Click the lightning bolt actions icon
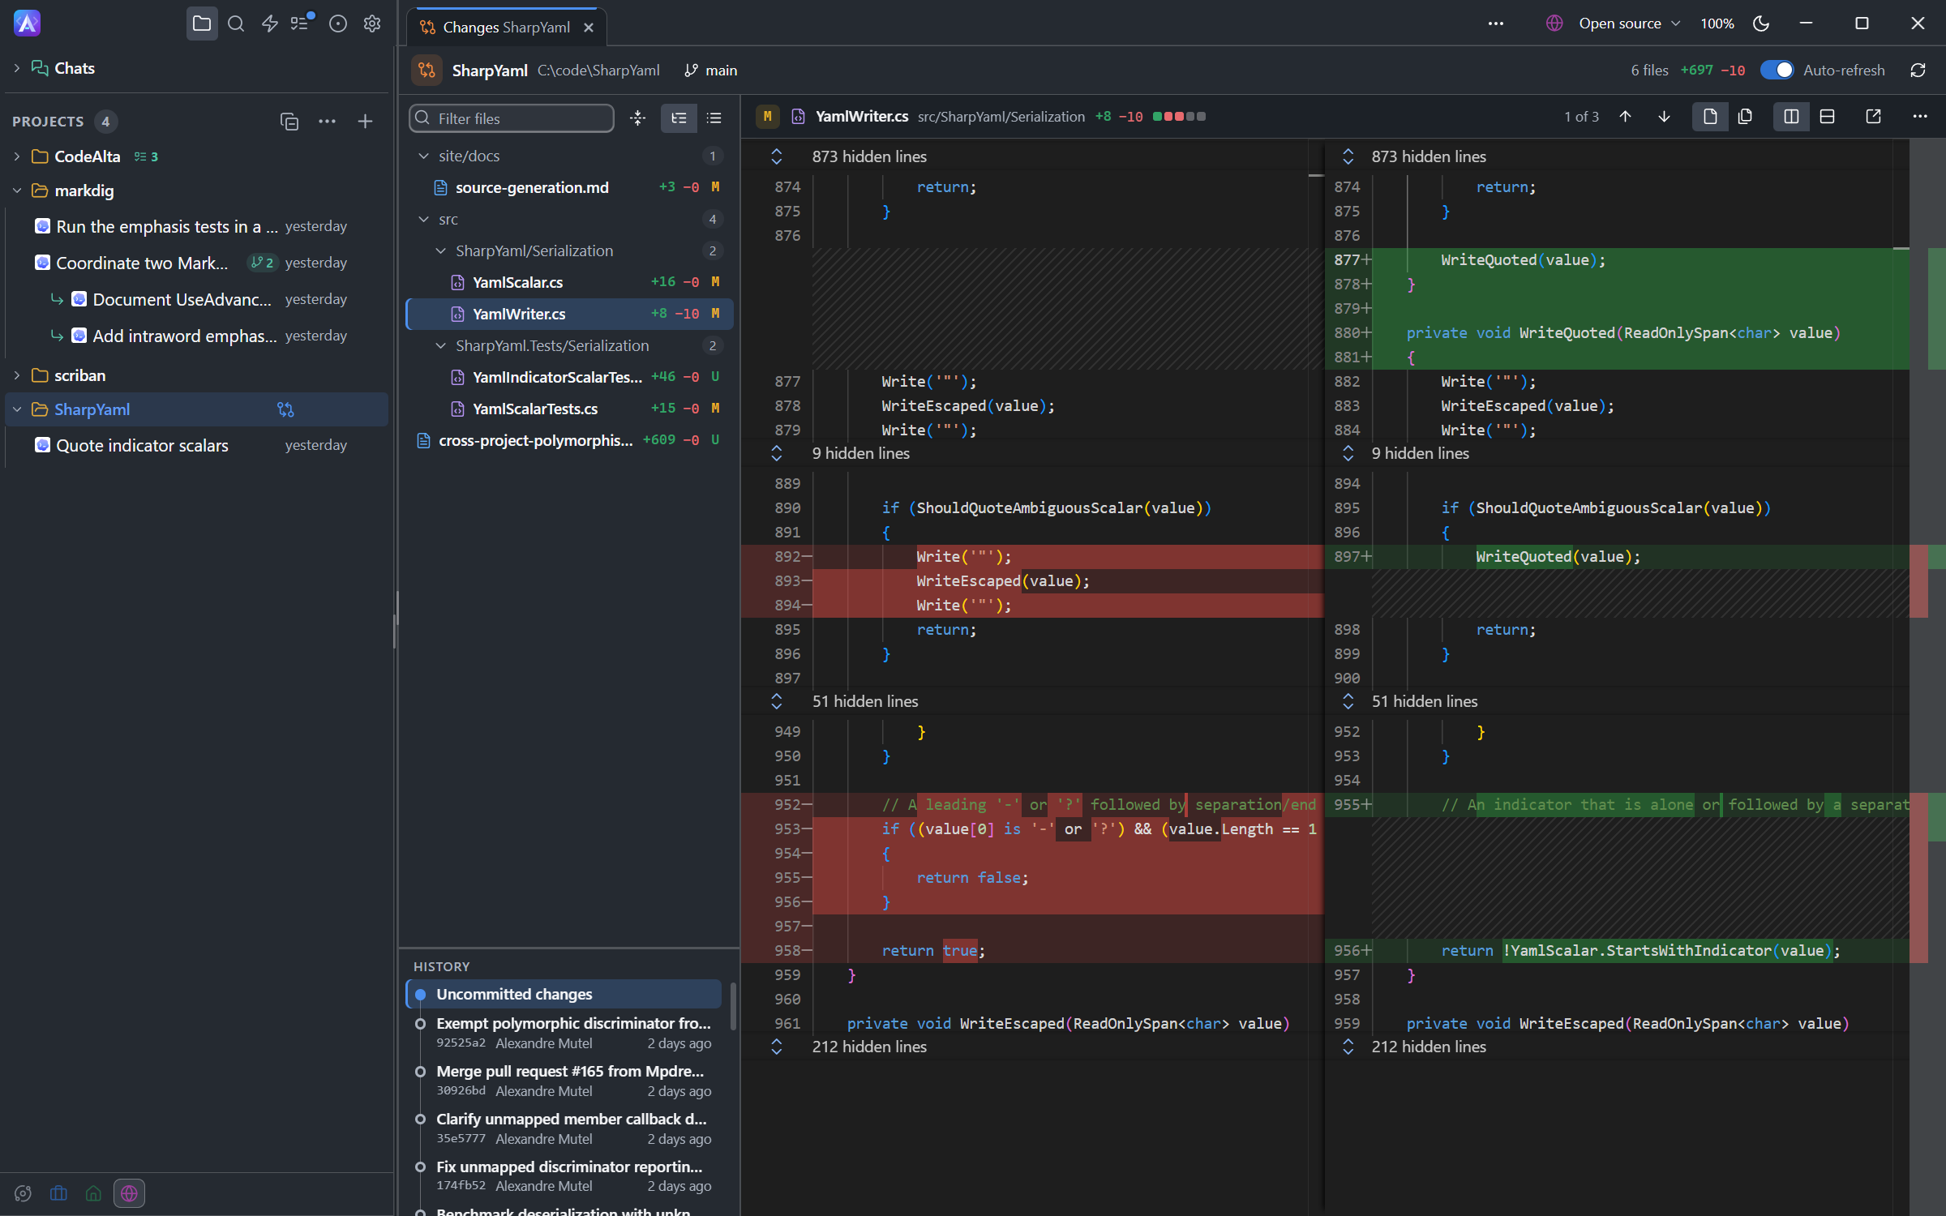Screen dimensions: 1946x1216 [270, 24]
